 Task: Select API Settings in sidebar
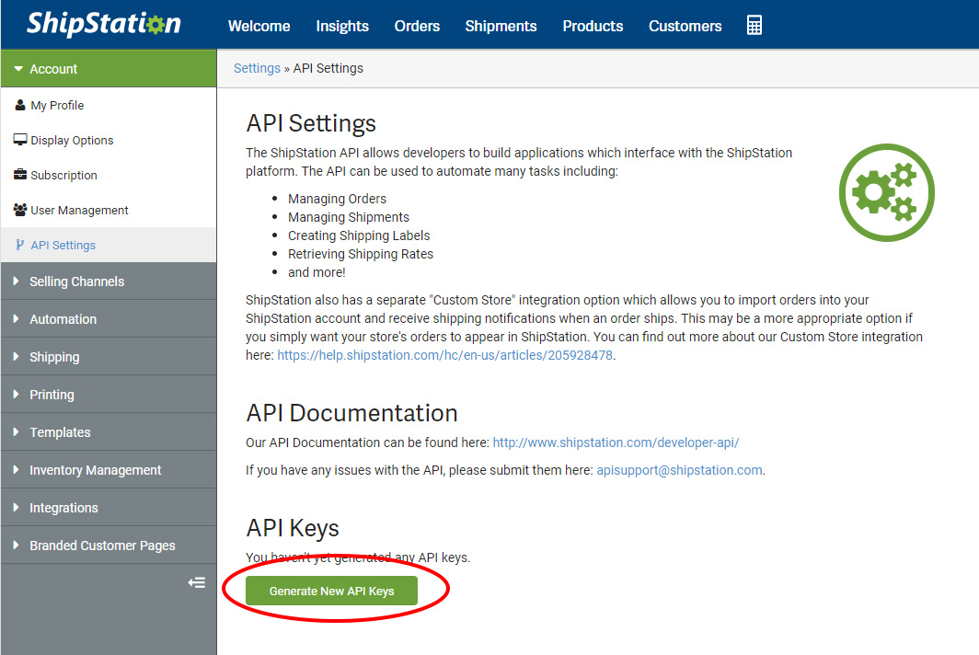point(109,245)
